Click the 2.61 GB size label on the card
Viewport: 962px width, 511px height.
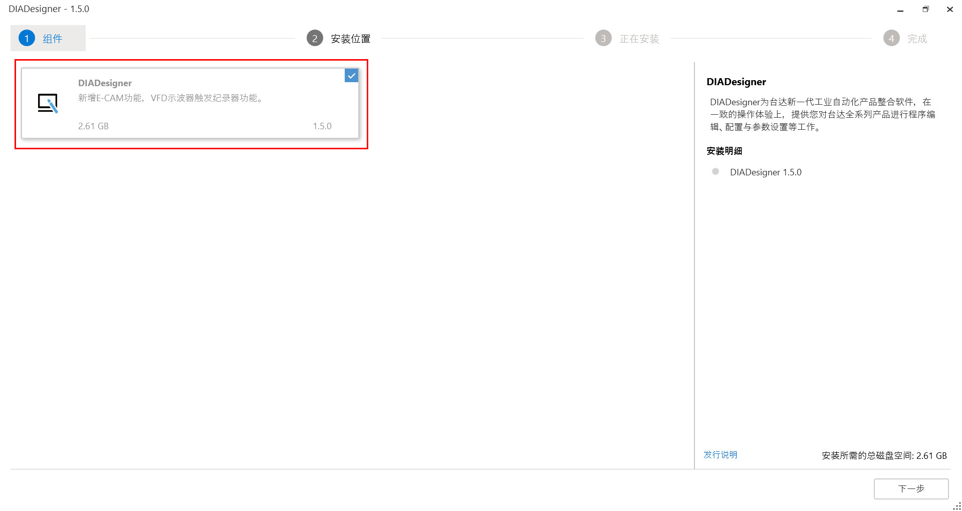(x=93, y=126)
